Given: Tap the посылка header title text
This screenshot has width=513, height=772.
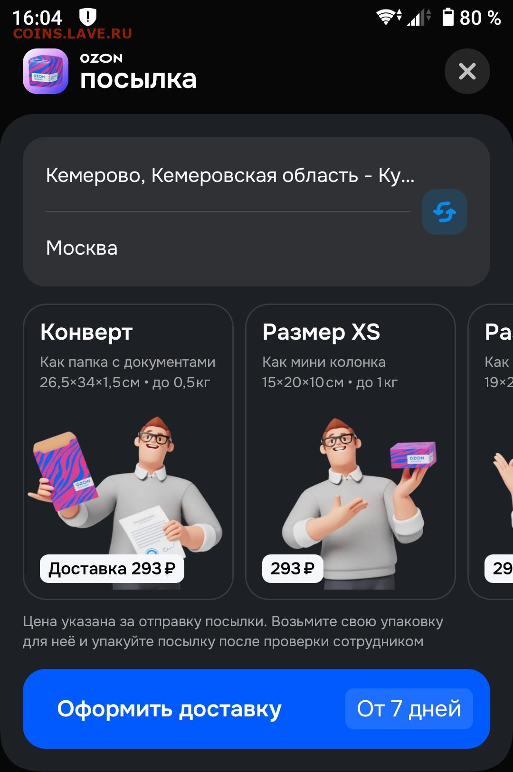Looking at the screenshot, I should coord(138,79).
